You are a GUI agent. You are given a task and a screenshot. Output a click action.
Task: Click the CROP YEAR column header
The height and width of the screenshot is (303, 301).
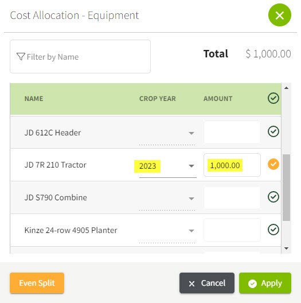click(x=158, y=99)
